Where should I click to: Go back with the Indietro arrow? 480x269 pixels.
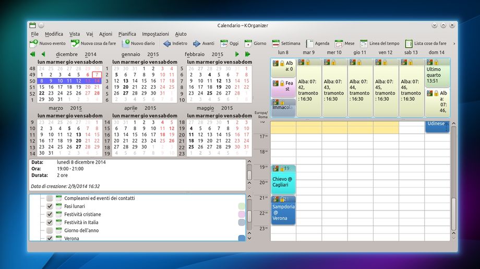[167, 44]
